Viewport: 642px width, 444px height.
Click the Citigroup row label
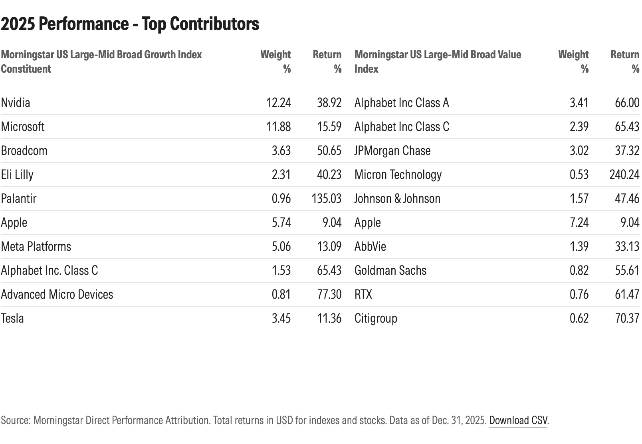pyautogui.click(x=376, y=318)
